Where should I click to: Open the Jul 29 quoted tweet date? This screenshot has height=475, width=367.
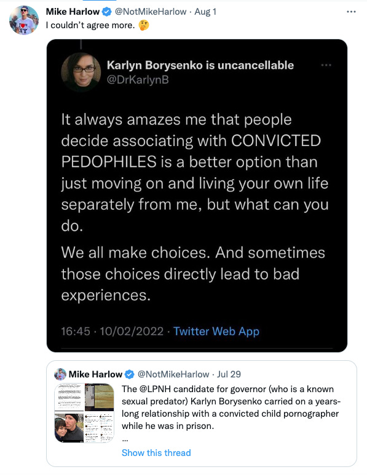pos(229,374)
